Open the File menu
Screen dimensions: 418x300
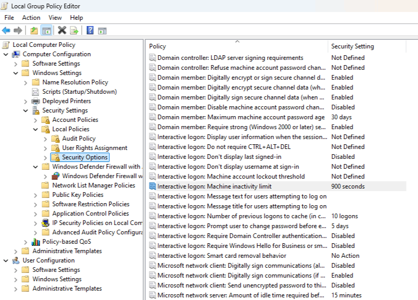[x=9, y=17]
